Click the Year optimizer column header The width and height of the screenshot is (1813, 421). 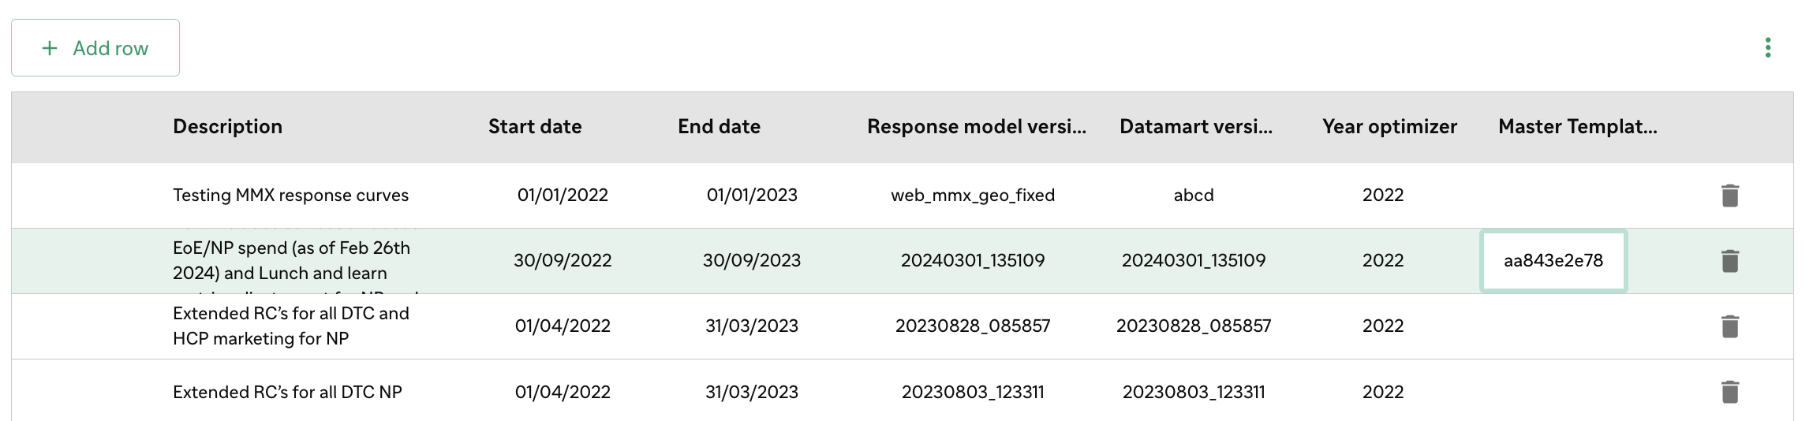point(1389,127)
